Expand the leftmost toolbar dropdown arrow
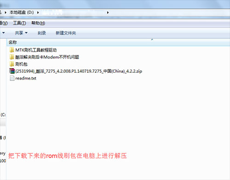Screen dimensions: 230x180 pyautogui.click(x=3, y=33)
